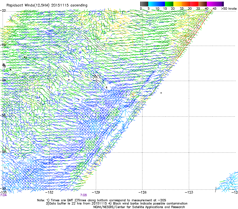The image size is (238, 209).
Task: Click the gray 0-5 knots legend swatch
Action: [x=144, y=4]
